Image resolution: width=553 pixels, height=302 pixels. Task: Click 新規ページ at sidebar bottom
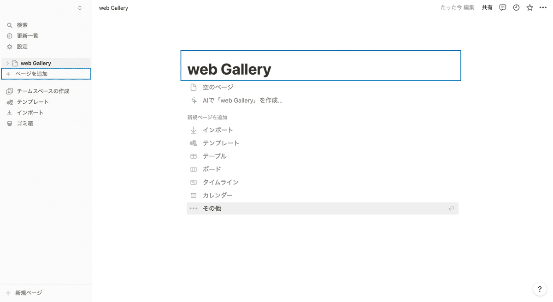click(x=28, y=293)
